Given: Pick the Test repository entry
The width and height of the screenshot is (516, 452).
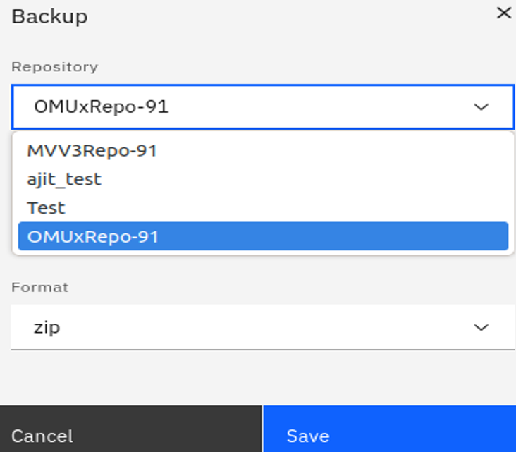Looking at the screenshot, I should 46,208.
